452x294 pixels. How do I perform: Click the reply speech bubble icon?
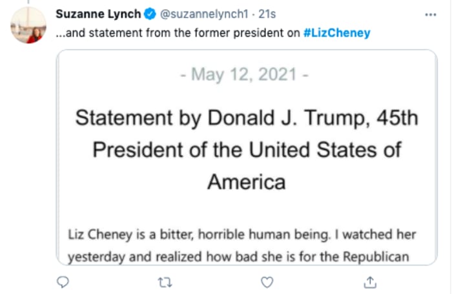click(63, 282)
